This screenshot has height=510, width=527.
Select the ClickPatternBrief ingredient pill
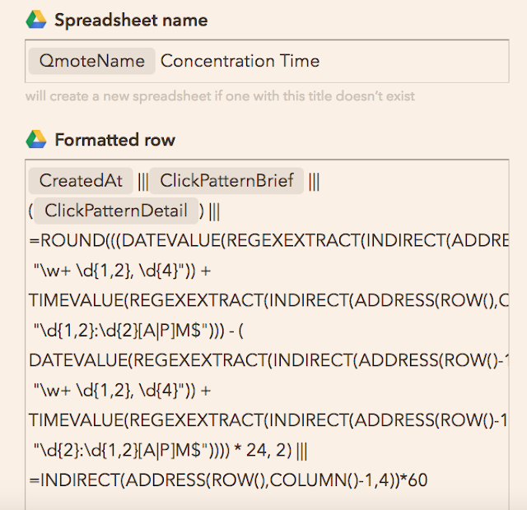pyautogui.click(x=226, y=181)
